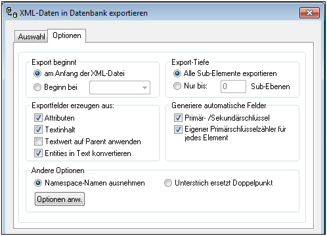Switch to the Auswahl tab
Image resolution: width=327 pixels, height=236 pixels.
32,37
